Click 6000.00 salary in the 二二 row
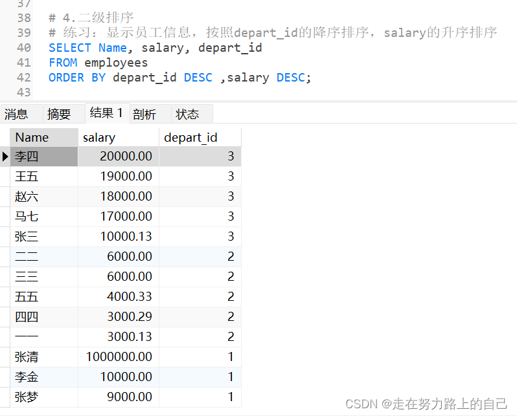The height and width of the screenshot is (416, 517). coord(119,257)
